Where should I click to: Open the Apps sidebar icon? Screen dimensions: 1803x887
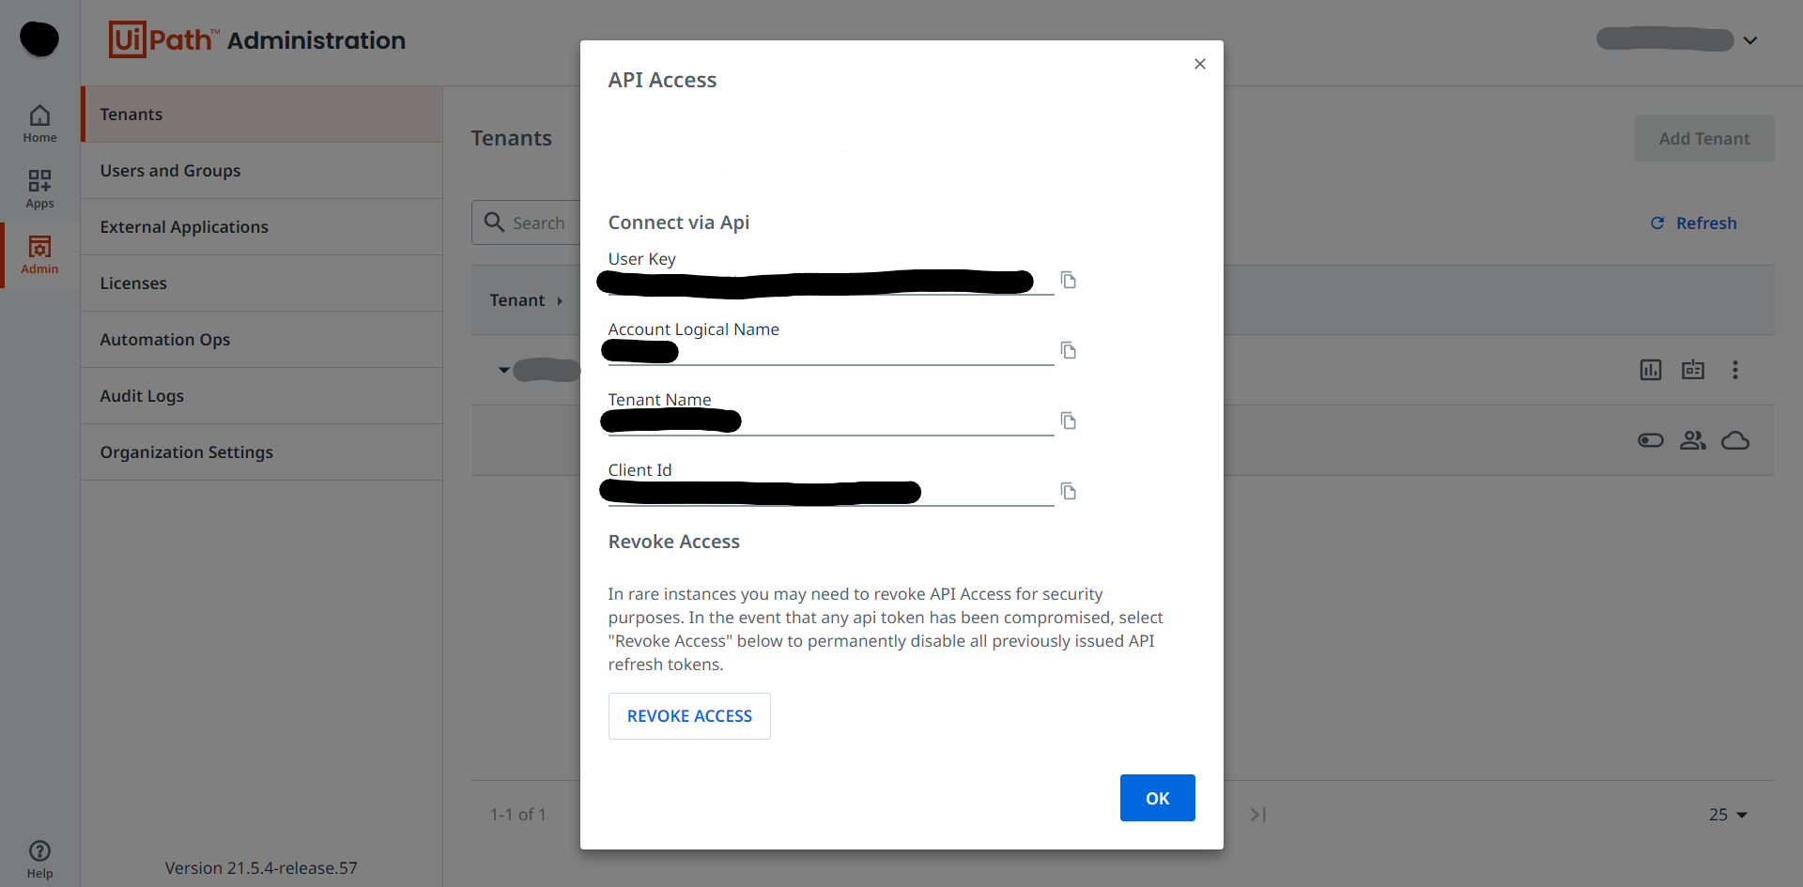coord(39,189)
